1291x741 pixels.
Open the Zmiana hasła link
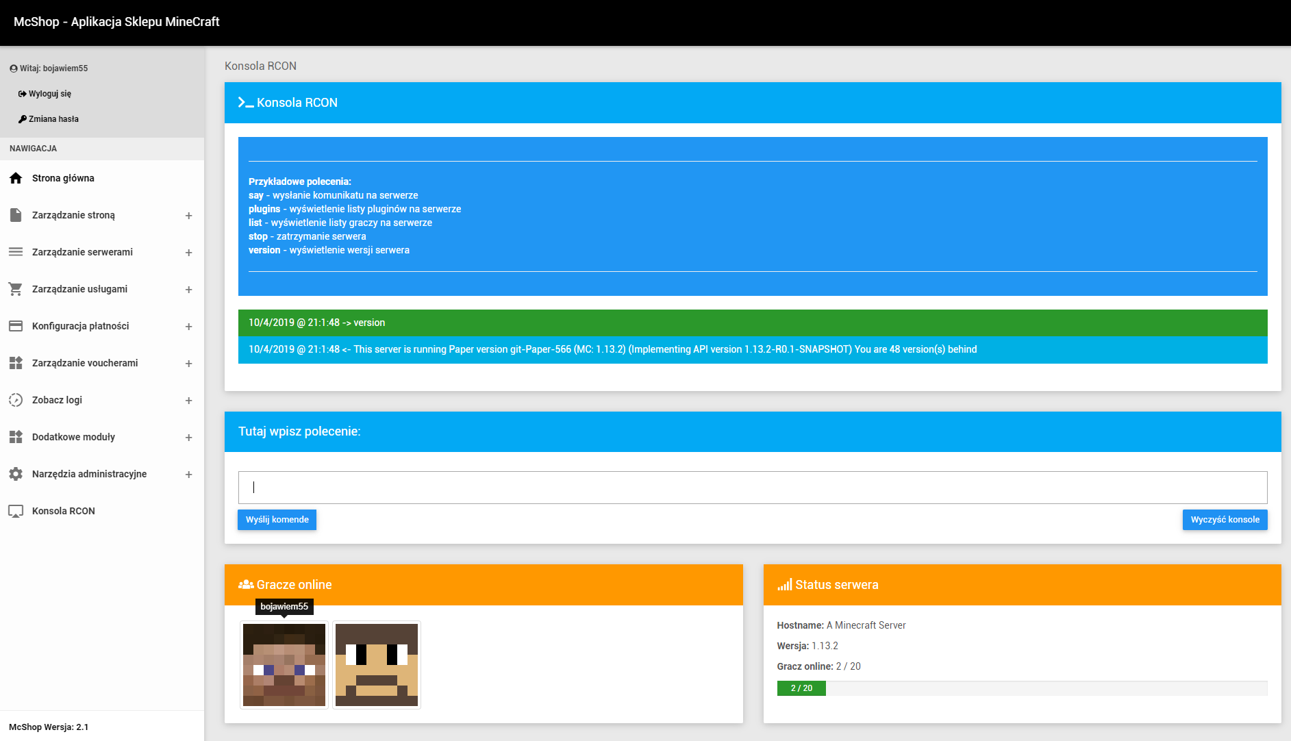tap(53, 119)
